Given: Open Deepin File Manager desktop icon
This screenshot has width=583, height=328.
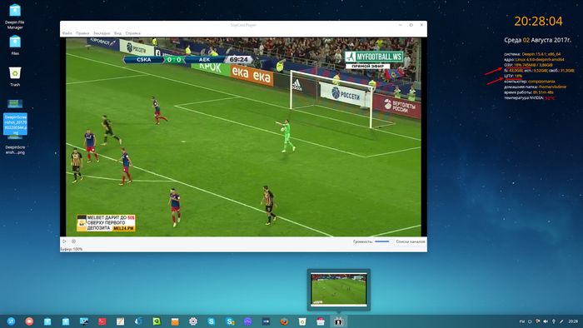Looking at the screenshot, I should point(15,17).
